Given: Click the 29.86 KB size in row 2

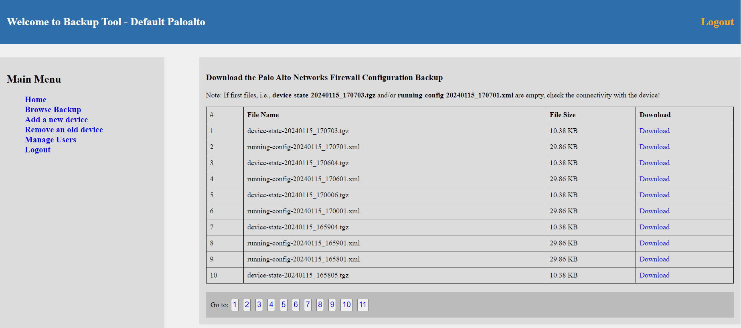Looking at the screenshot, I should (x=563, y=147).
